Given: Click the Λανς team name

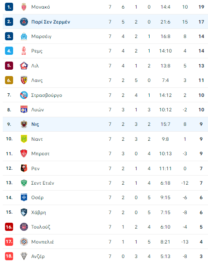Looking at the screenshot, I should tap(37, 80).
